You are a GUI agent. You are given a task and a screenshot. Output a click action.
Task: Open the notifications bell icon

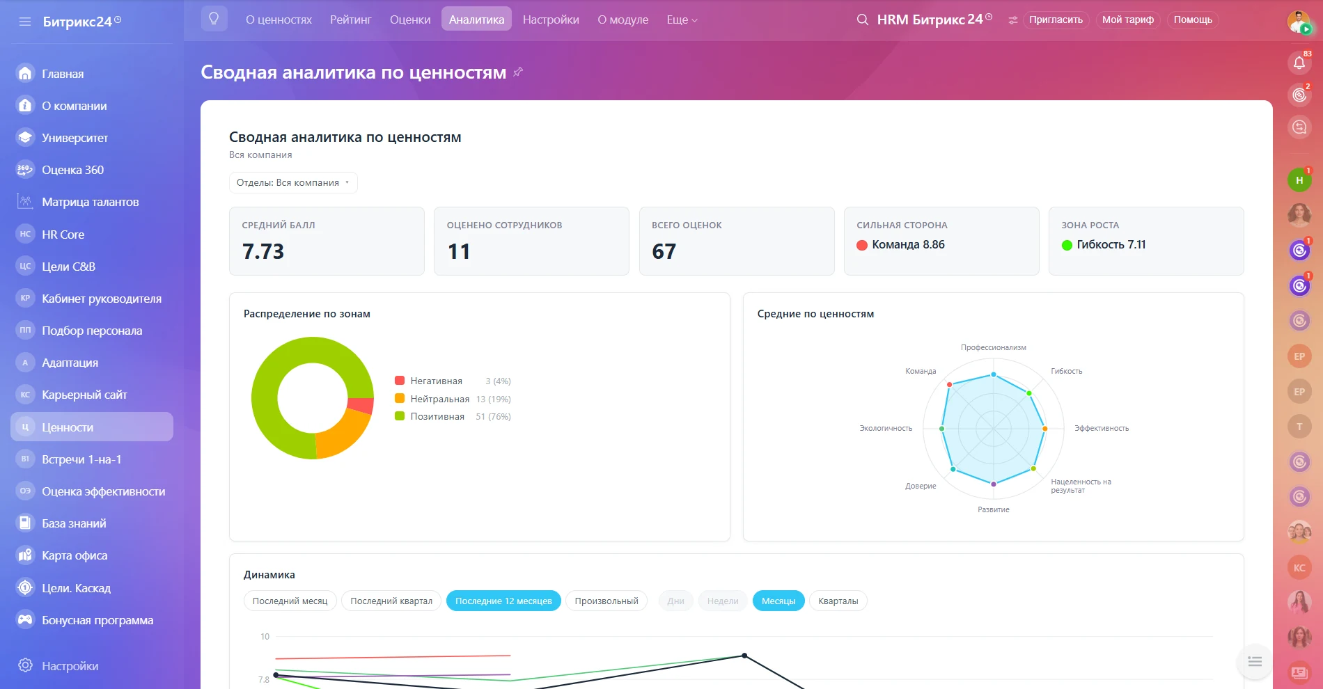click(1299, 63)
